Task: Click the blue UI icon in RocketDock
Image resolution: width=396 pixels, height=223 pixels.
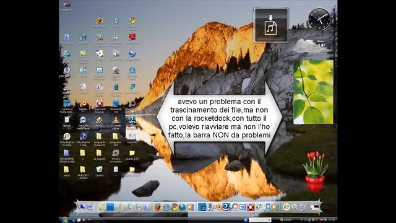Action: pyautogui.click(x=202, y=208)
